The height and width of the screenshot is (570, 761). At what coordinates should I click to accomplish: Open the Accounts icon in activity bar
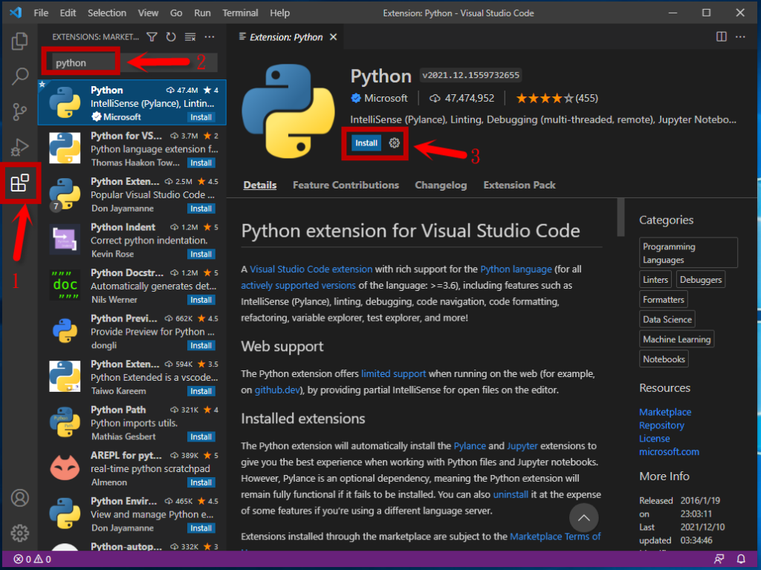coord(20,498)
